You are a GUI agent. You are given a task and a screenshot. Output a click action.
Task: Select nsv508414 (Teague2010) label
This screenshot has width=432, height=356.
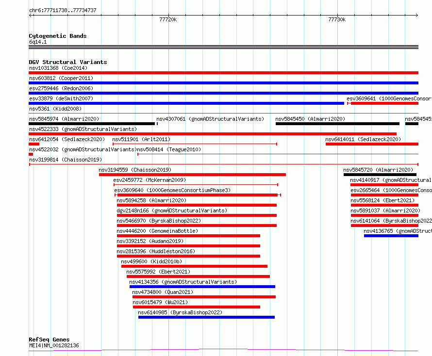pos(169,149)
